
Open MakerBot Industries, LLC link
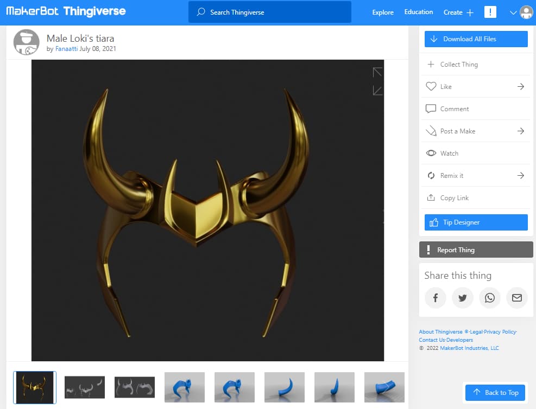[469, 348]
